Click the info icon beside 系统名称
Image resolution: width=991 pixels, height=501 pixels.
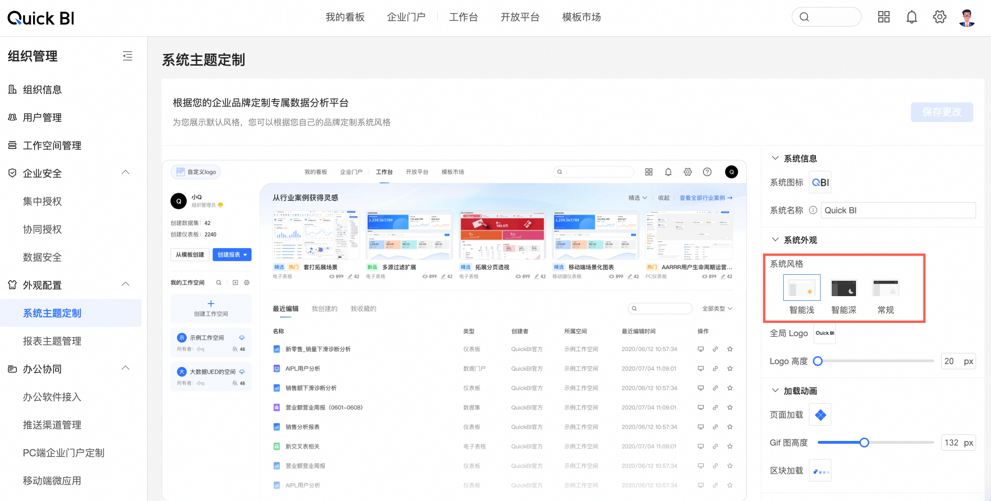tap(813, 210)
